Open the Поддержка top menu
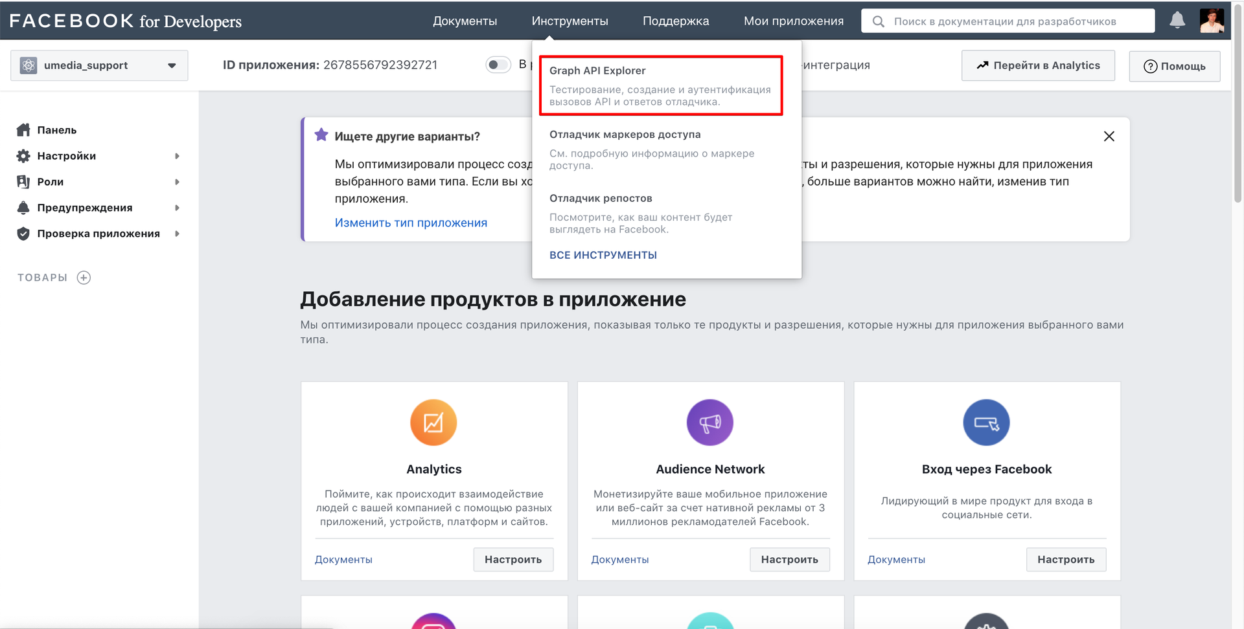 tap(676, 21)
